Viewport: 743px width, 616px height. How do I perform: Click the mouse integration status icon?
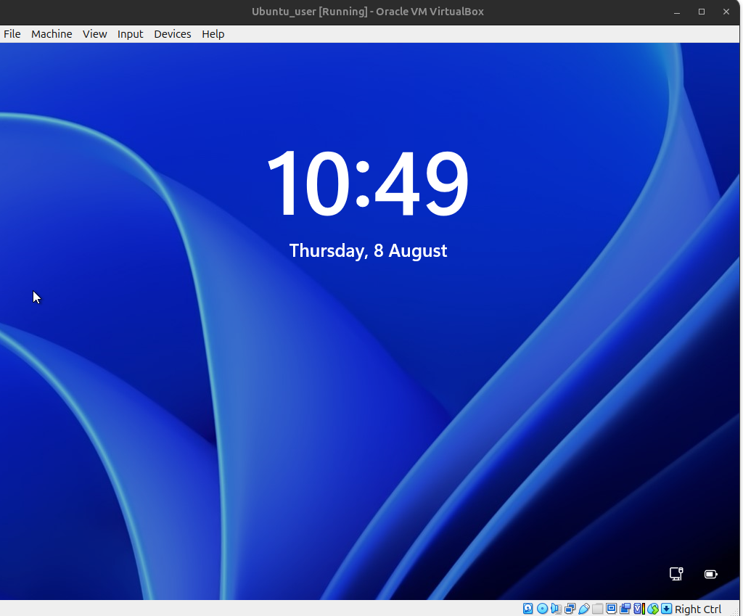tap(653, 609)
